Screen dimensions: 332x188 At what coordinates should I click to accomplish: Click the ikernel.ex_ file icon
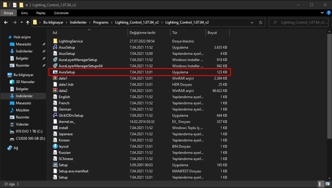point(55,121)
